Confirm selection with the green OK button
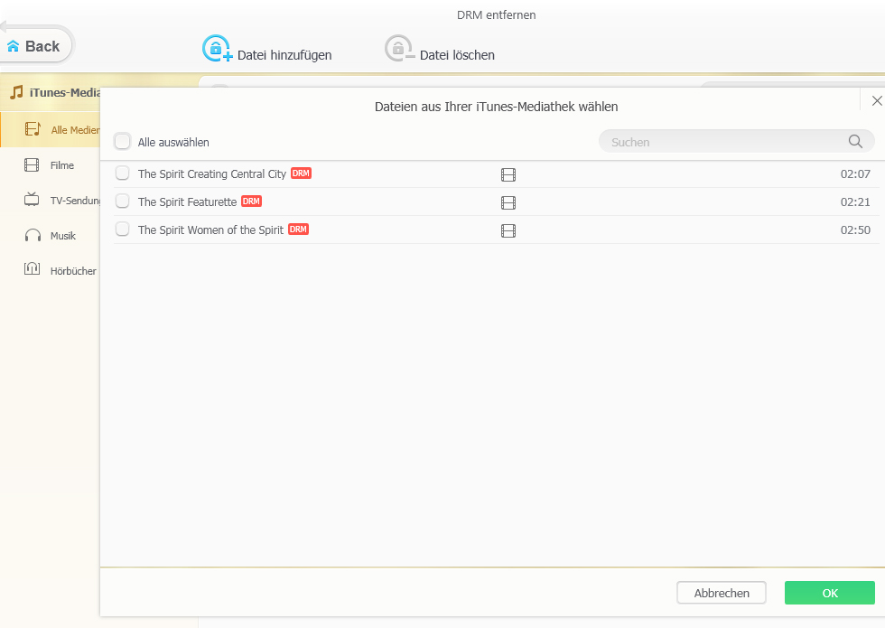This screenshot has width=885, height=628. 829,593
